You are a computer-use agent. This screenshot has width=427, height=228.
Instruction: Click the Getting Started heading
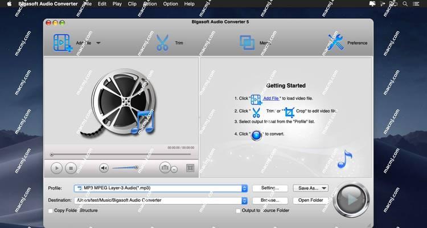pyautogui.click(x=286, y=85)
